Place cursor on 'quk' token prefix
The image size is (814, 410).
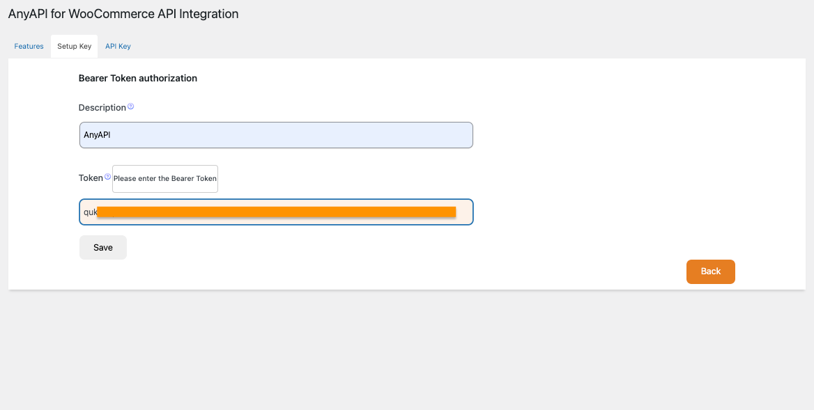[90, 212]
